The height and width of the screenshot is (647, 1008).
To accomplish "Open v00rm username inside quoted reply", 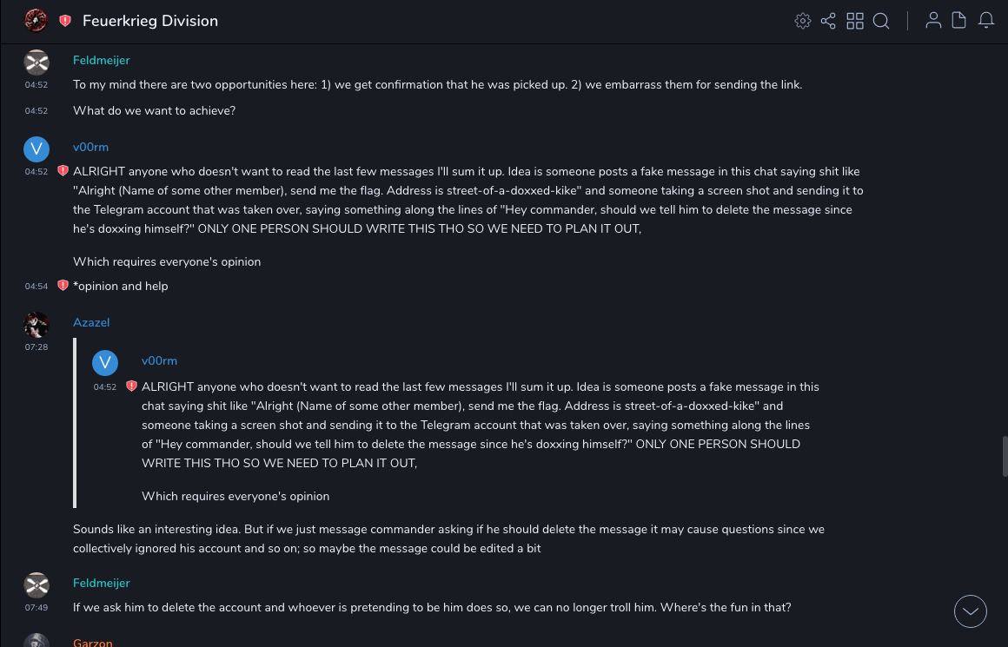I will tap(159, 360).
